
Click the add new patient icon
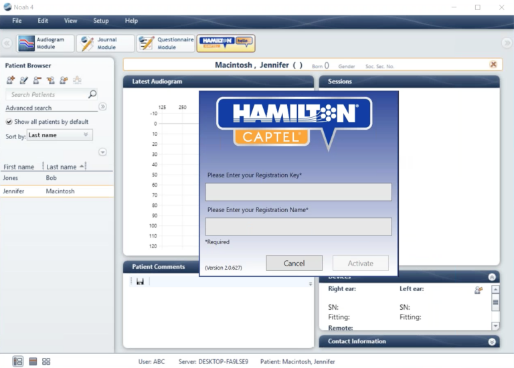[x=11, y=80]
